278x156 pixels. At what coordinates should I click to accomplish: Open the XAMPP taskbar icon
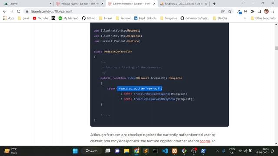tap(175, 151)
